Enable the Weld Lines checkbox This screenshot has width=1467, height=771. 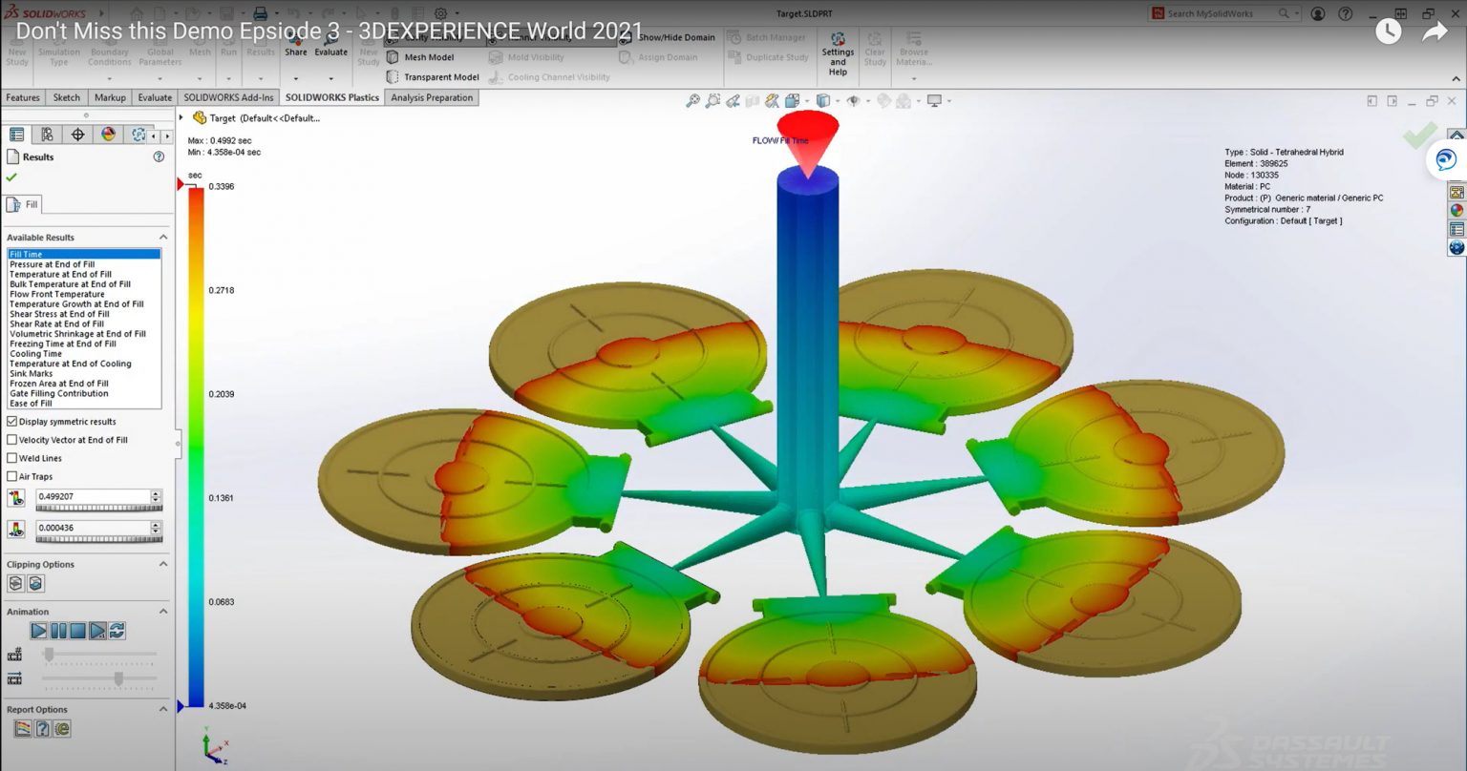(x=11, y=458)
